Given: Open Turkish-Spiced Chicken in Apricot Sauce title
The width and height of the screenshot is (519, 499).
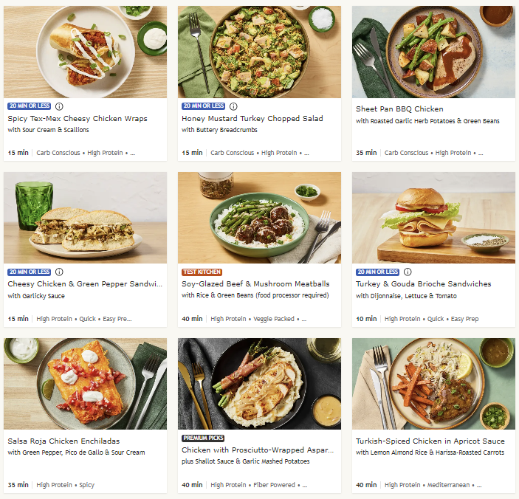Looking at the screenshot, I should 430,441.
